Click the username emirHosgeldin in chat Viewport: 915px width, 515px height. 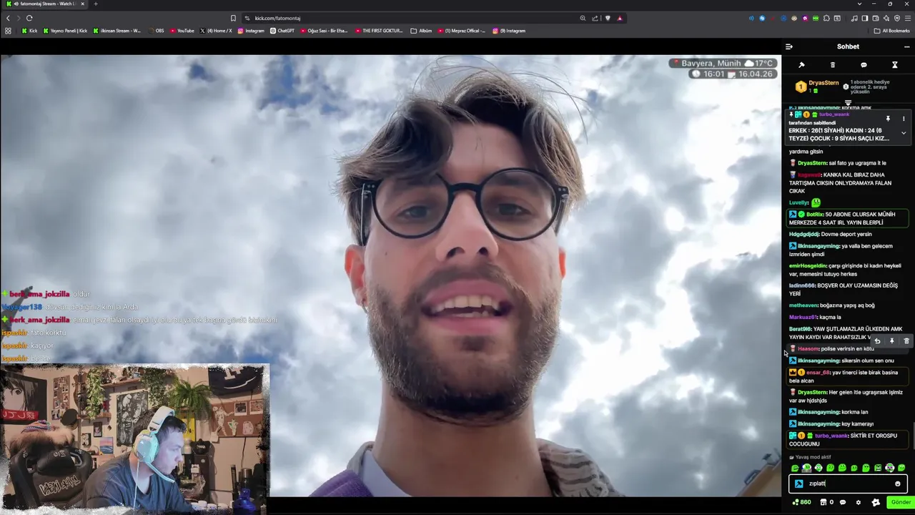[x=808, y=266]
